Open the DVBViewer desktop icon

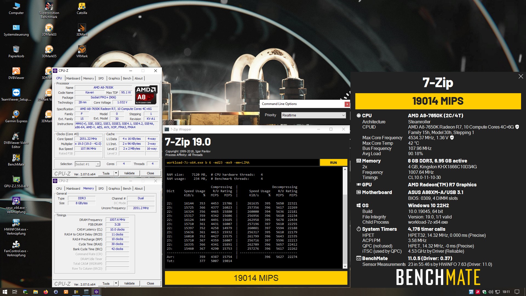(16, 73)
